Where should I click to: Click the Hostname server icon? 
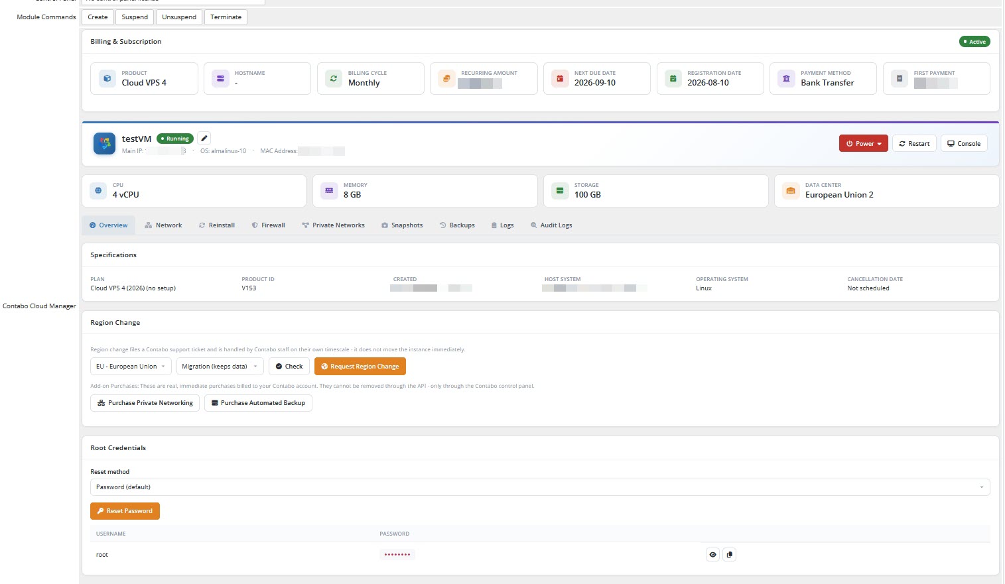tap(220, 78)
